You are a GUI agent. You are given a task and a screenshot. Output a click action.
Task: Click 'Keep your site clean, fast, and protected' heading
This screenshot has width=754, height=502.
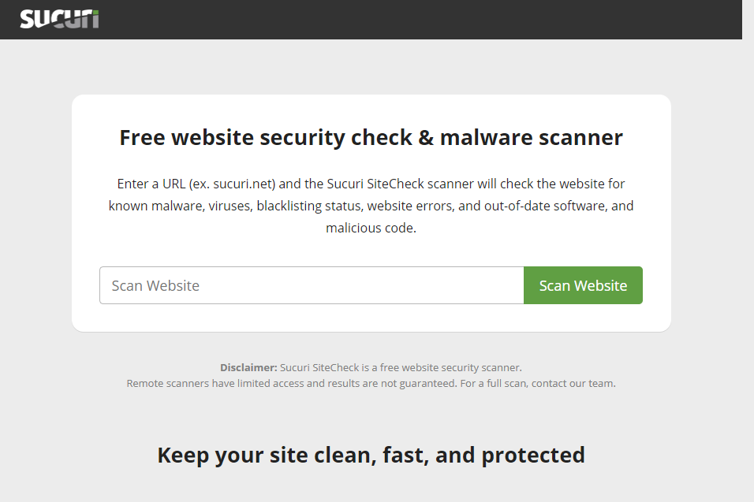371,455
